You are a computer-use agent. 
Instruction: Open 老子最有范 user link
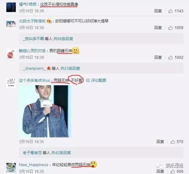click(x=32, y=153)
